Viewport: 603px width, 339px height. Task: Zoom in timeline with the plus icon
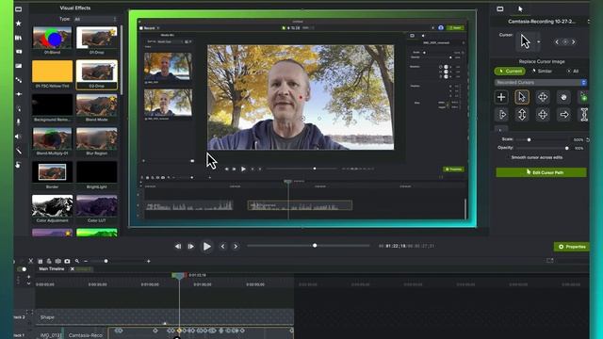[x=149, y=261]
